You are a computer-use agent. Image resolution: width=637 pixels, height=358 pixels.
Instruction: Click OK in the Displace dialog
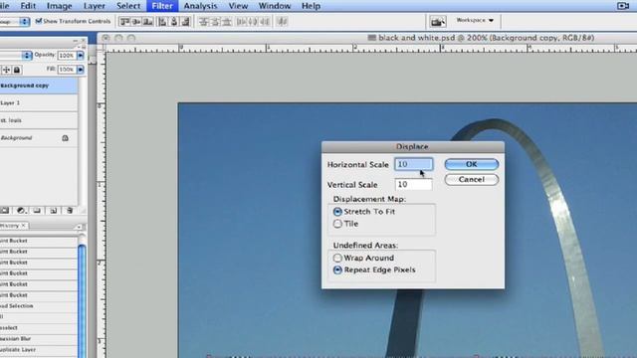pos(472,164)
